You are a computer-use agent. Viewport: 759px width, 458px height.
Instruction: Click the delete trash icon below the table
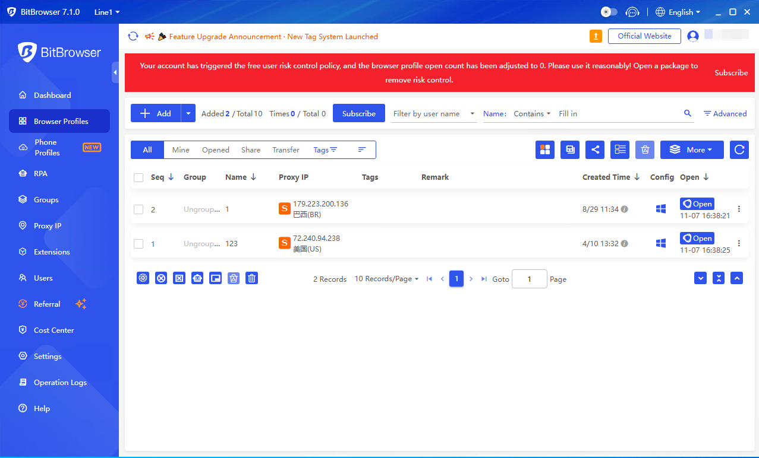(x=252, y=278)
